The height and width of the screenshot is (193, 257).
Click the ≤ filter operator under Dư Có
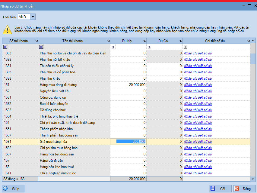150,47
